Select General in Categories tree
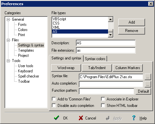This screenshot has height=124, width=155. (x=18, y=19)
